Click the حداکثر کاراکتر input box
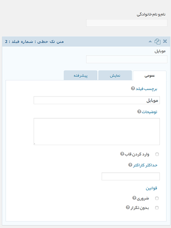Viewport: 171px width, 228px height. (x=131, y=176)
